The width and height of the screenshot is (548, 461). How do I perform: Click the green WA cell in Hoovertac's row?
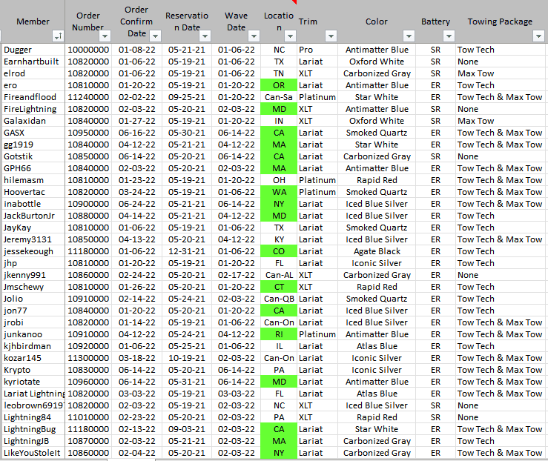click(279, 192)
